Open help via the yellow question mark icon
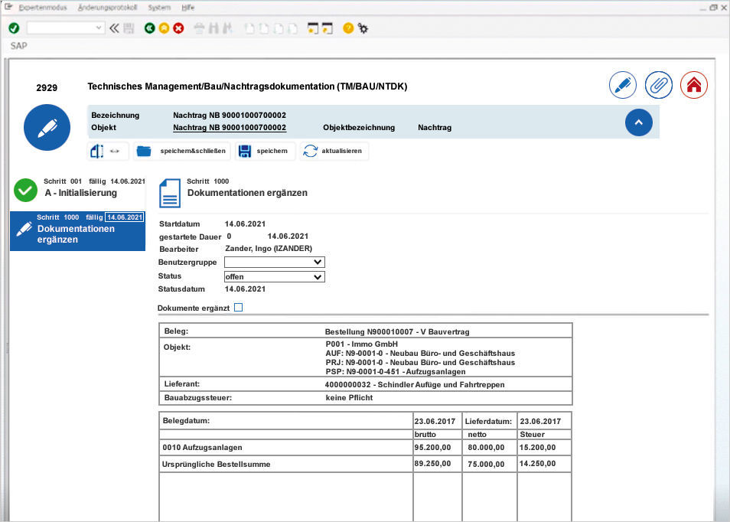This screenshot has width=730, height=522. [x=348, y=28]
